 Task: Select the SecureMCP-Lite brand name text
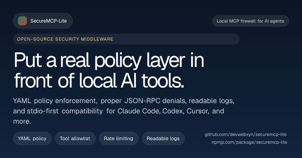point(49,21)
